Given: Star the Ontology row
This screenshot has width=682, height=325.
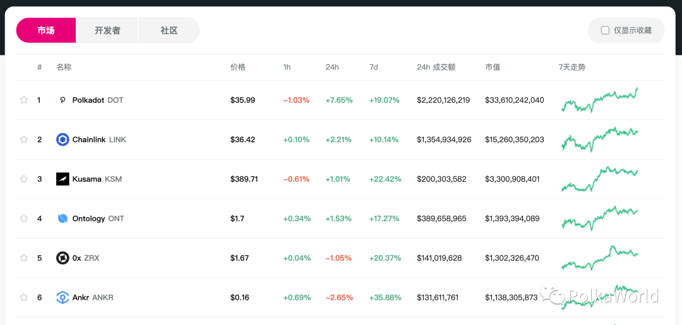Looking at the screenshot, I should pos(23,218).
